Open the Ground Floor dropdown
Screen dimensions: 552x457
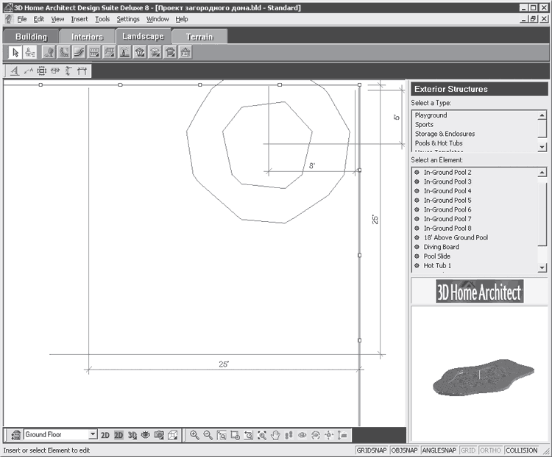[x=93, y=434]
